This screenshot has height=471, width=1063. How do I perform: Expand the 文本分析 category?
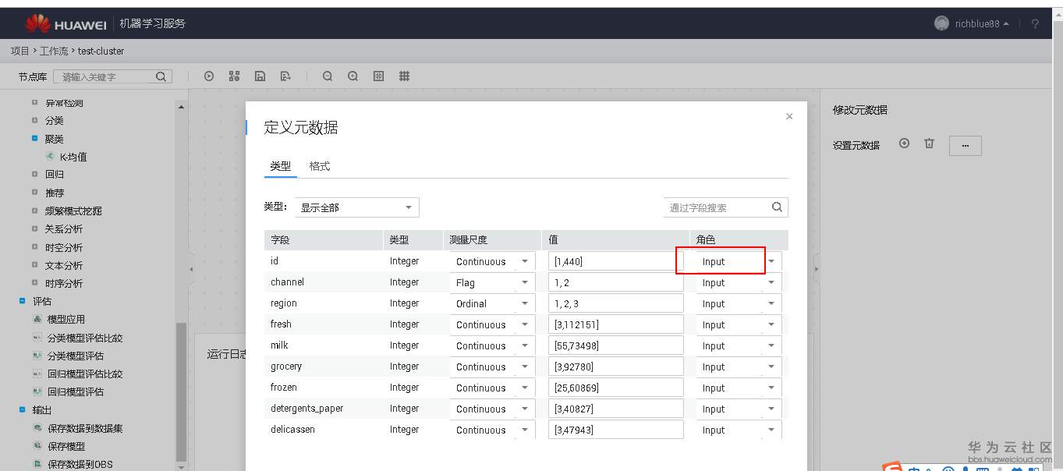click(34, 265)
